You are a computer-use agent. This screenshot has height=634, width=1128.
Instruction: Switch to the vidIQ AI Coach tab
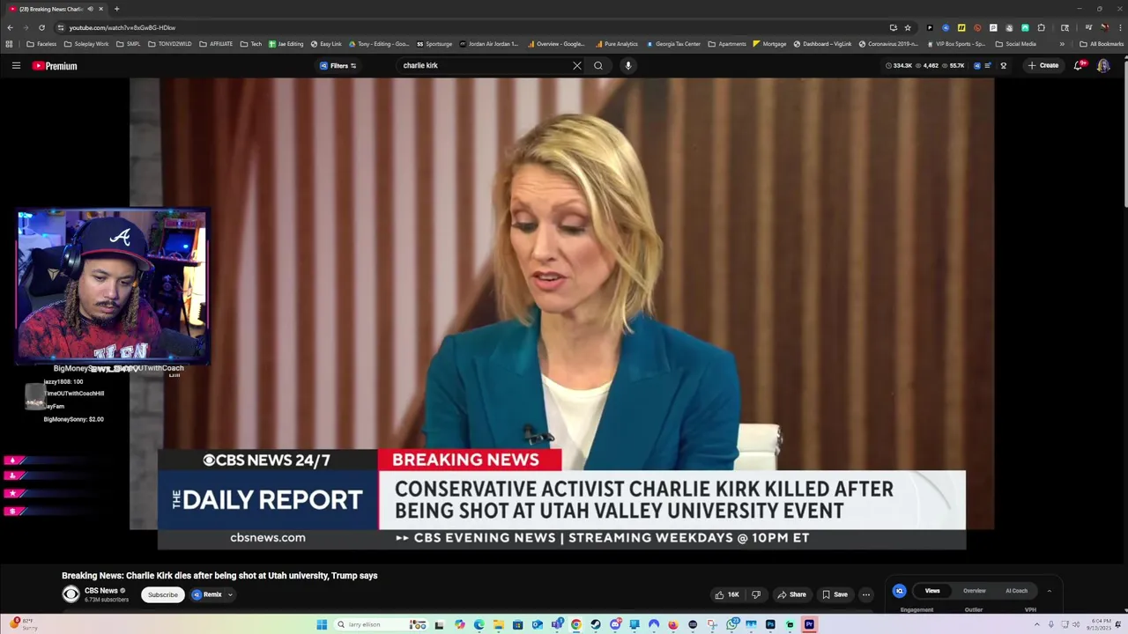(1017, 591)
